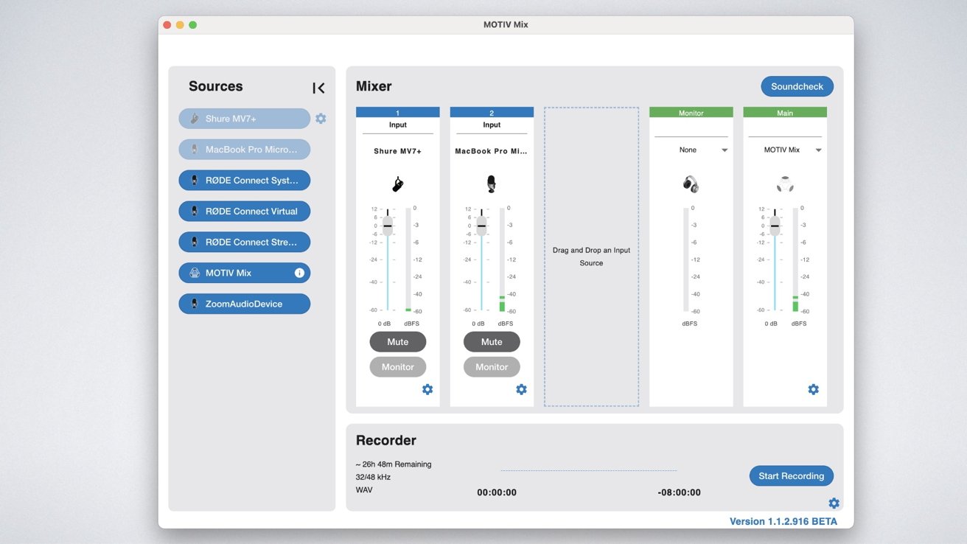Click the Shure MV7+ channel name label
Screen dimensions: 967x544
pyautogui.click(x=398, y=151)
